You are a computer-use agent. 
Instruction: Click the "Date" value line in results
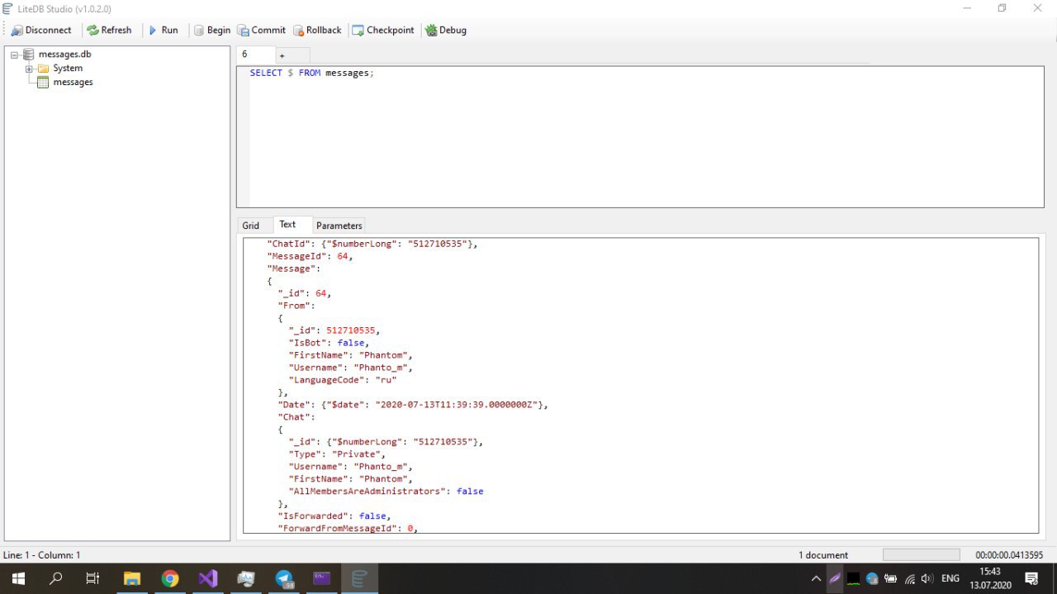pos(413,405)
